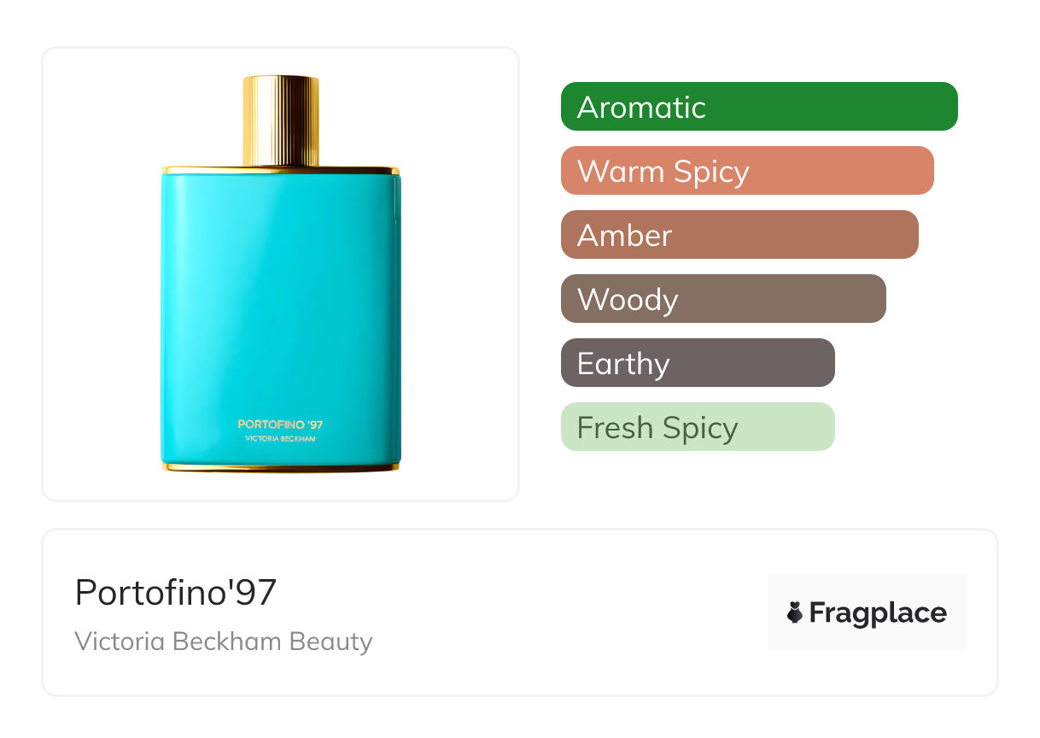
Task: Select the Aromatic accord bar
Action: [x=759, y=106]
